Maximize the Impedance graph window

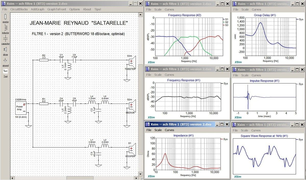(x=221, y=124)
